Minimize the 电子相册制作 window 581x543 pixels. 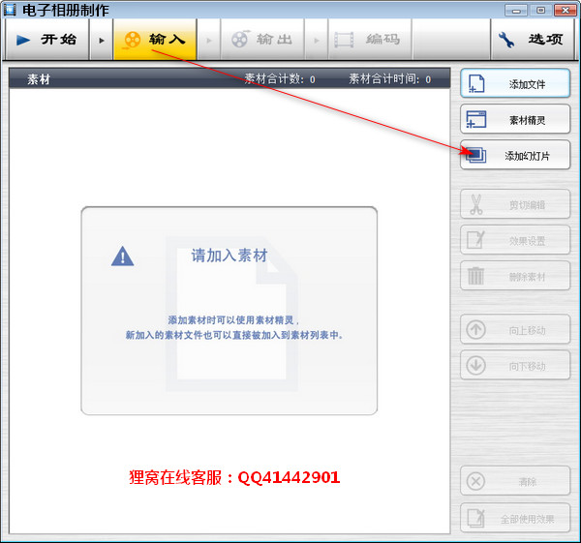516,11
